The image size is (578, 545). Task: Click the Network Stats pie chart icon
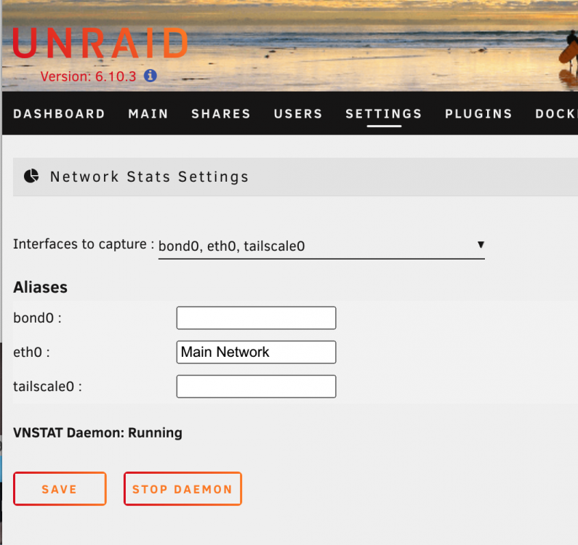point(31,176)
